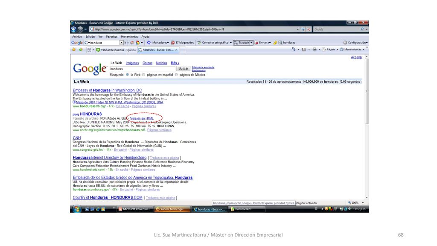Open recent pages dropdown next to Forward
The height and width of the screenshot is (246, 437).
click(85, 29)
